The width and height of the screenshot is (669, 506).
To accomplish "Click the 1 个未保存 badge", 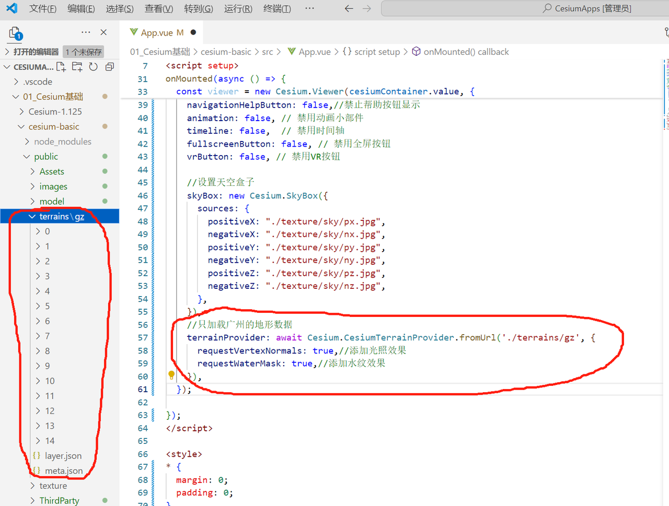I will [x=84, y=52].
